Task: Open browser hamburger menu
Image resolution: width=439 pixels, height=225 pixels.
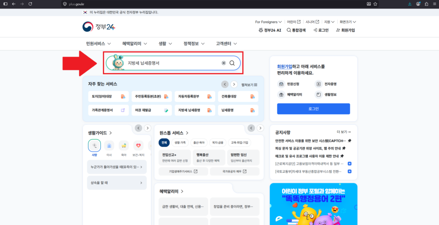Action: [x=434, y=4]
